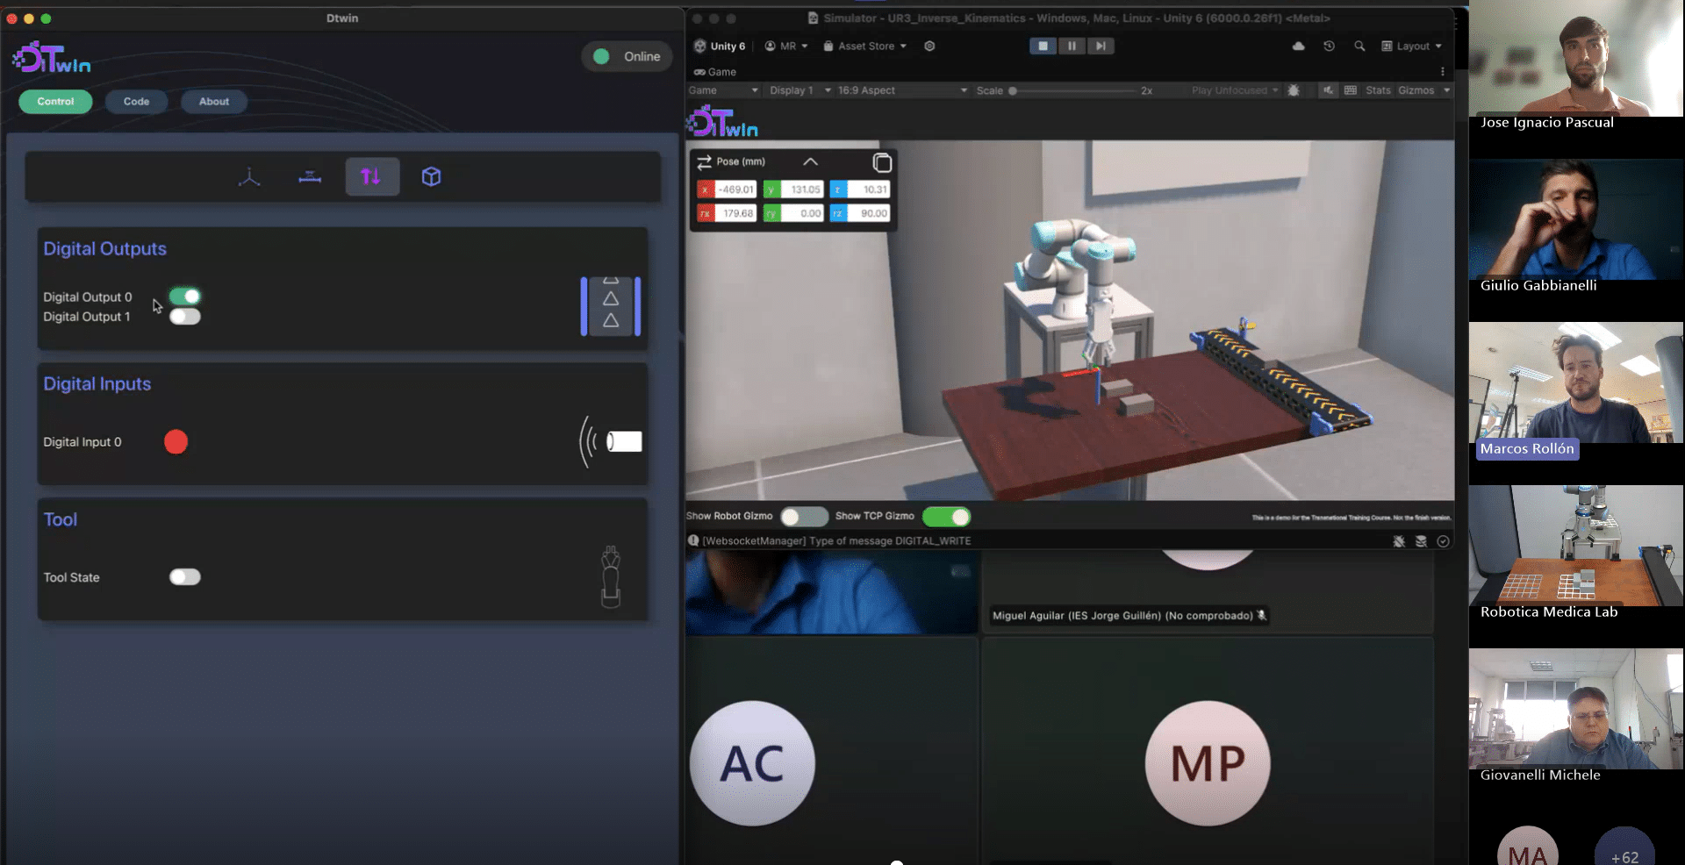
Task: Turn off Digital Output 0 switch
Action: click(185, 297)
